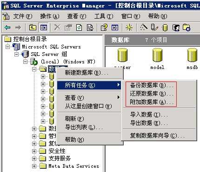
Task: Collapse the SQL Server 组 node
Action: [16, 54]
